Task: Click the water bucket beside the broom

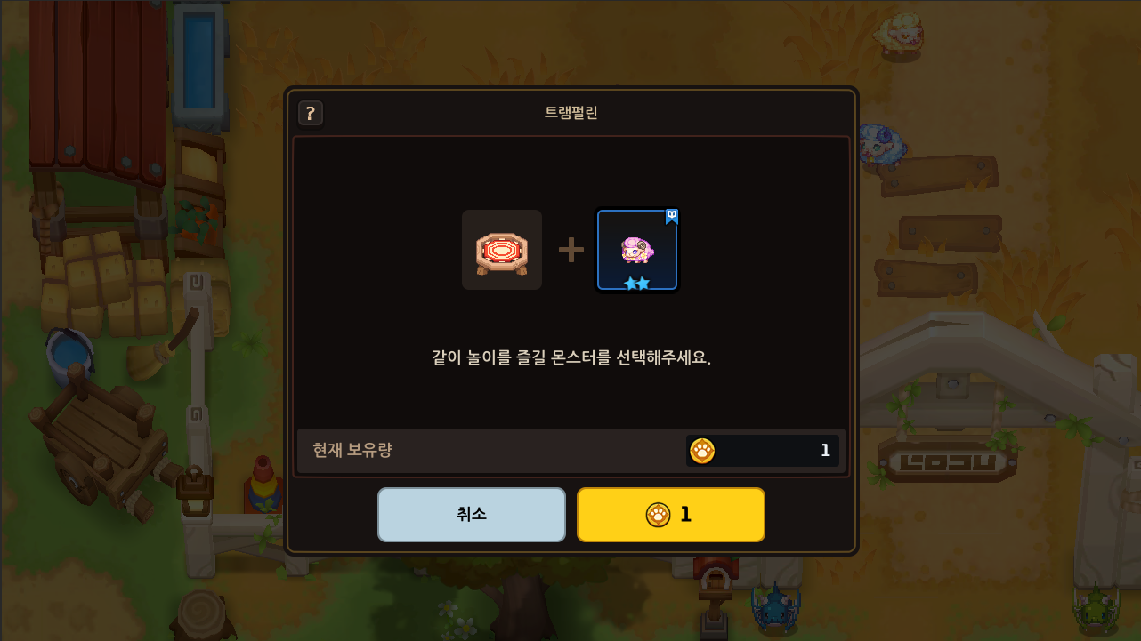Action: (x=69, y=356)
